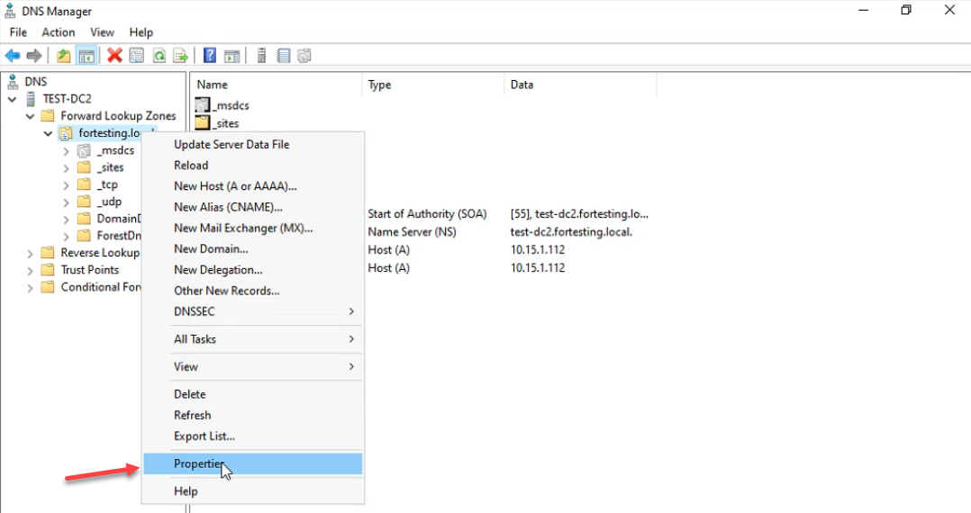Open the Help menu in menu bar

(141, 32)
